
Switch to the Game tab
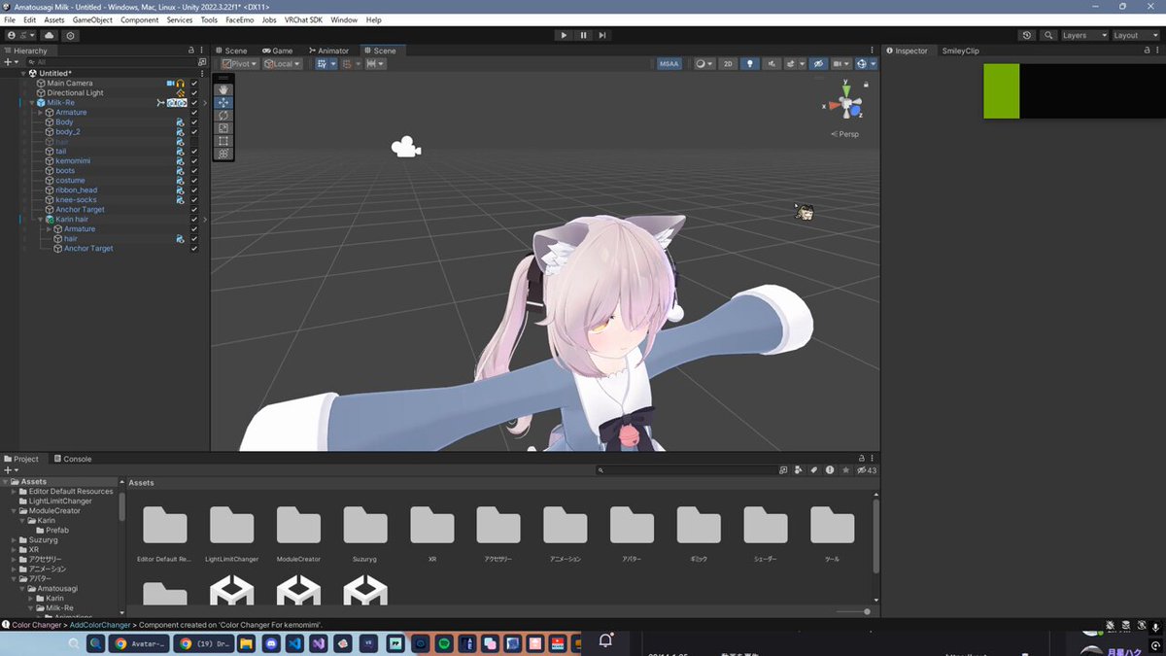point(277,51)
